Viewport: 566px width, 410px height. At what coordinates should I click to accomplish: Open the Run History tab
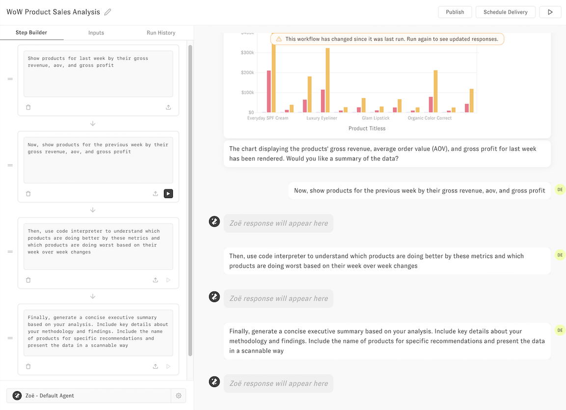161,32
